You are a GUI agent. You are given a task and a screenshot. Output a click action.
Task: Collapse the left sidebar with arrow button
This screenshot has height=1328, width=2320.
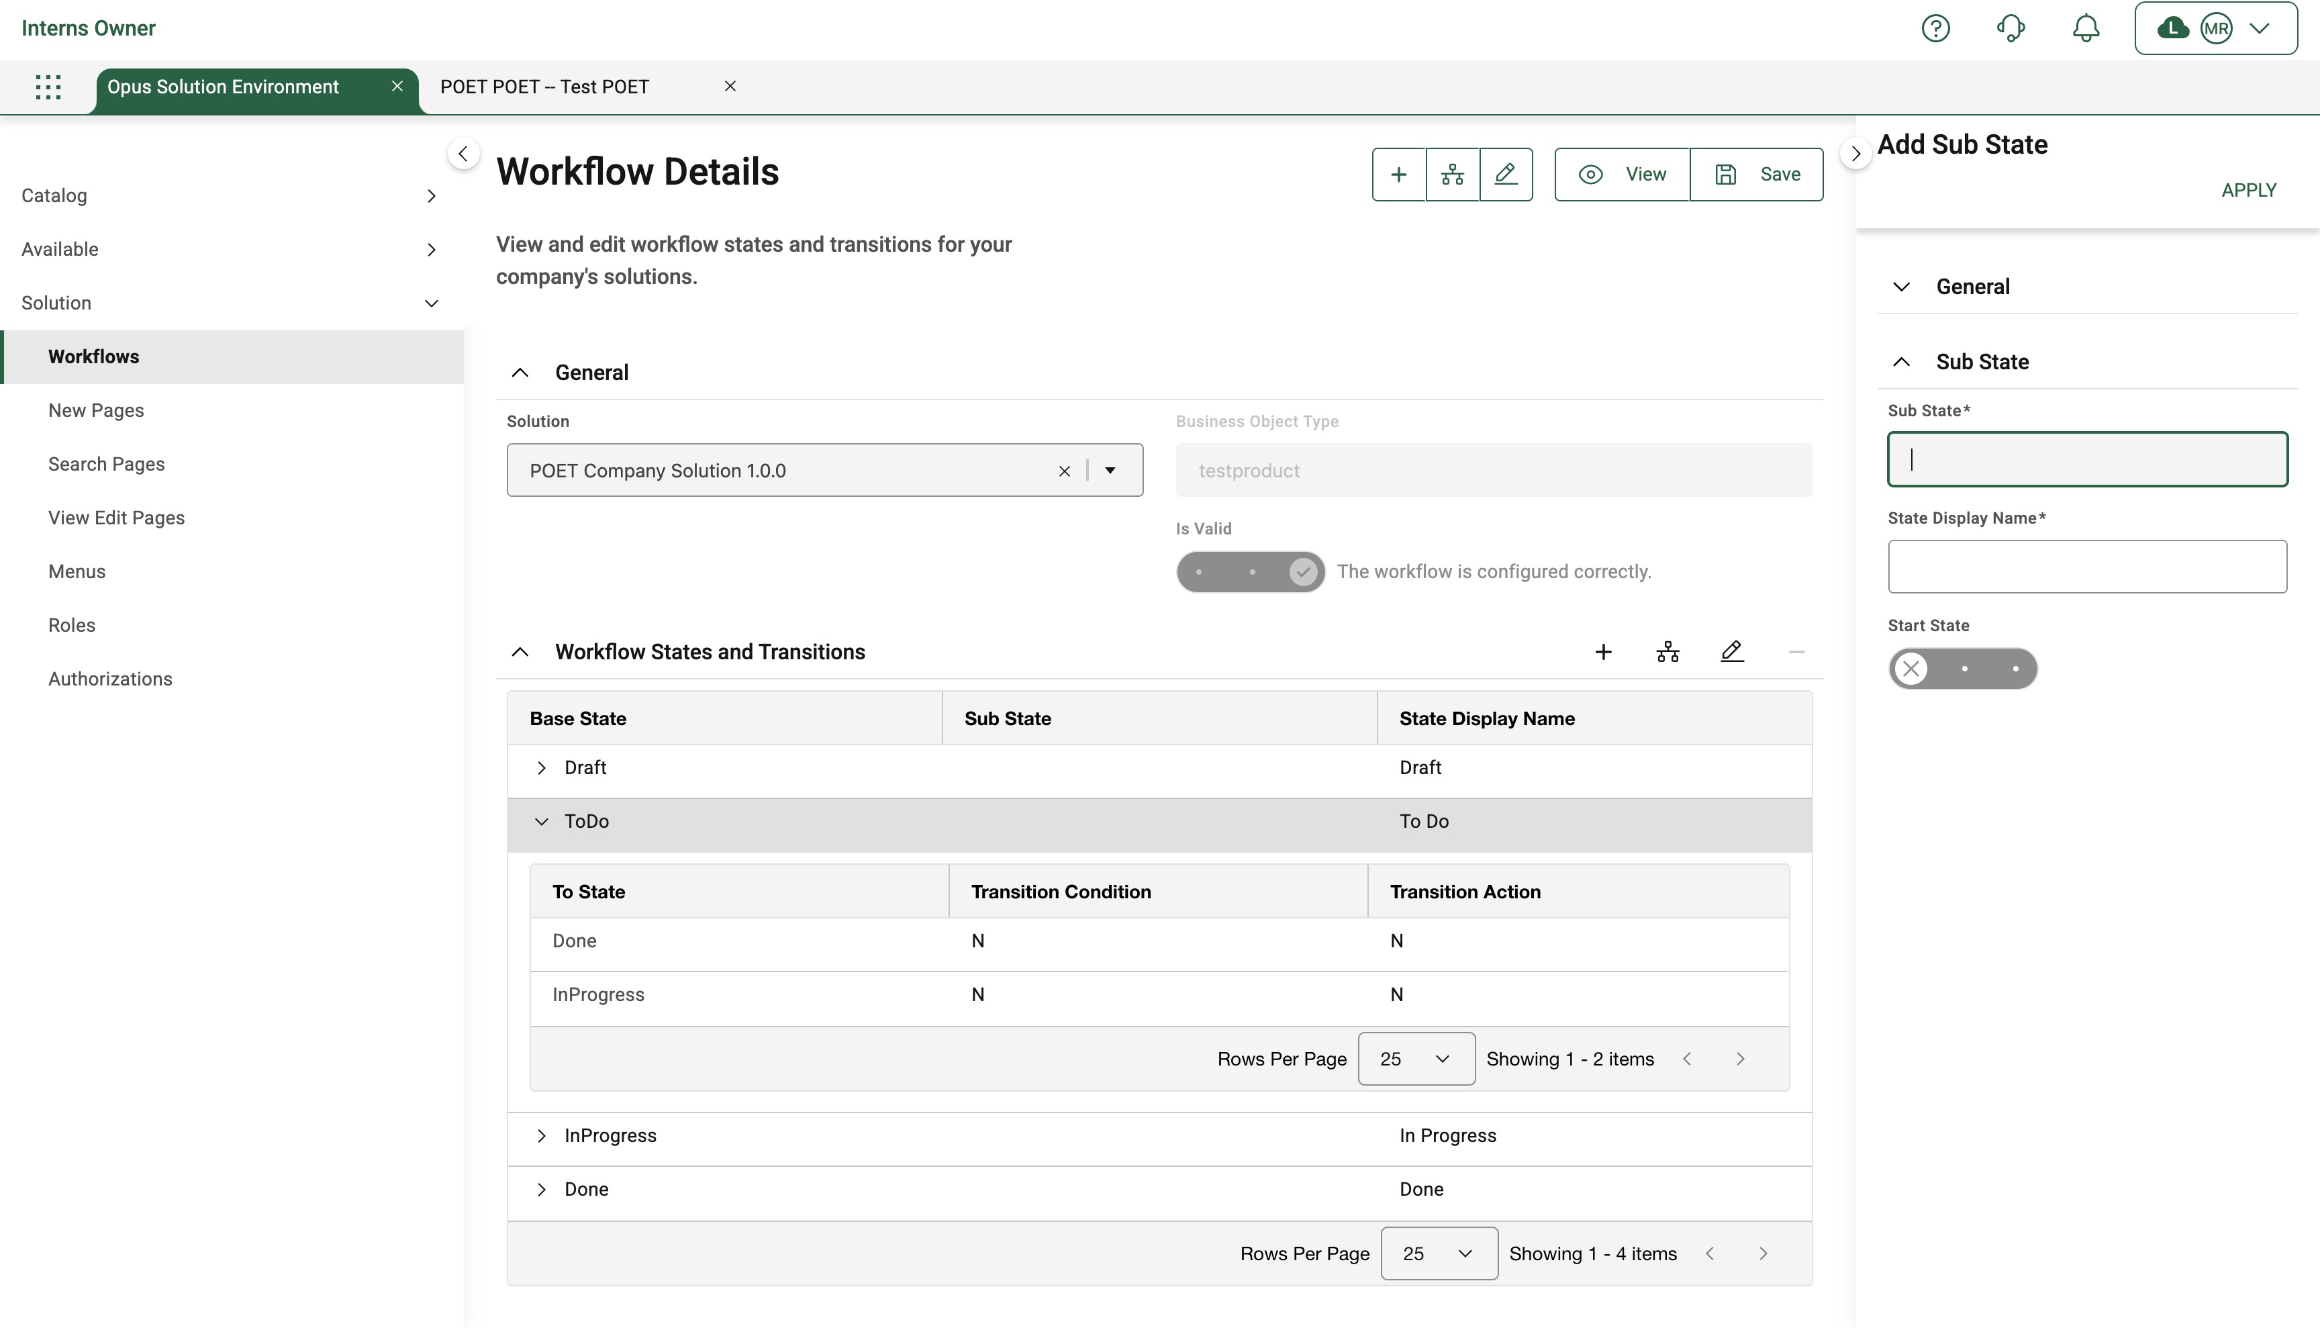(x=463, y=153)
